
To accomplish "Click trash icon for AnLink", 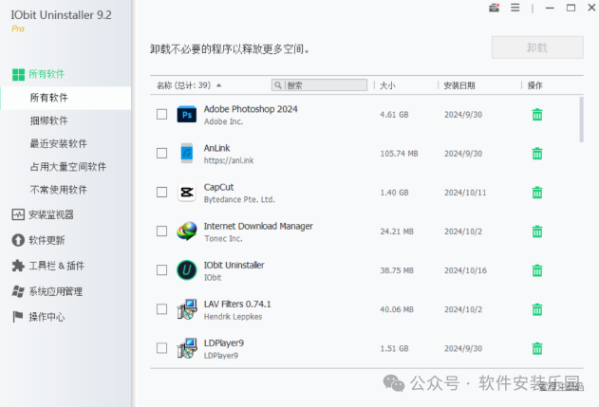I will point(537,154).
